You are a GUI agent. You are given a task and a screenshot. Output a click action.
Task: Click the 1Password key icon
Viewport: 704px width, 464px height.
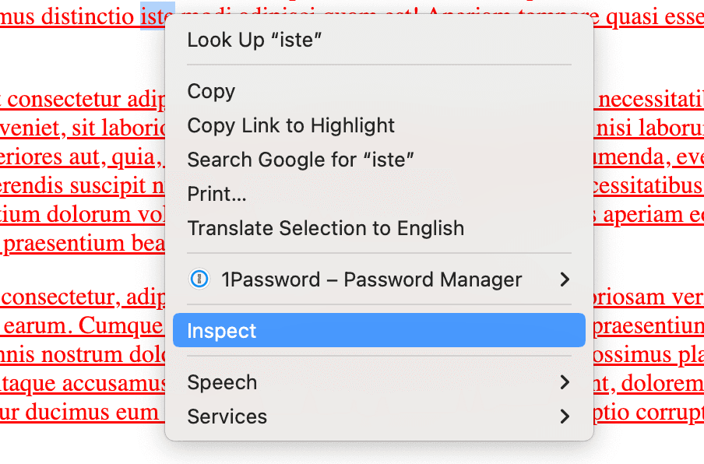(199, 279)
